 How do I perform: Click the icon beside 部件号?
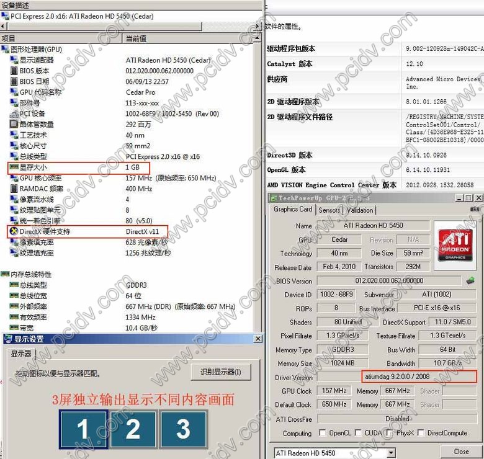pos(14,102)
